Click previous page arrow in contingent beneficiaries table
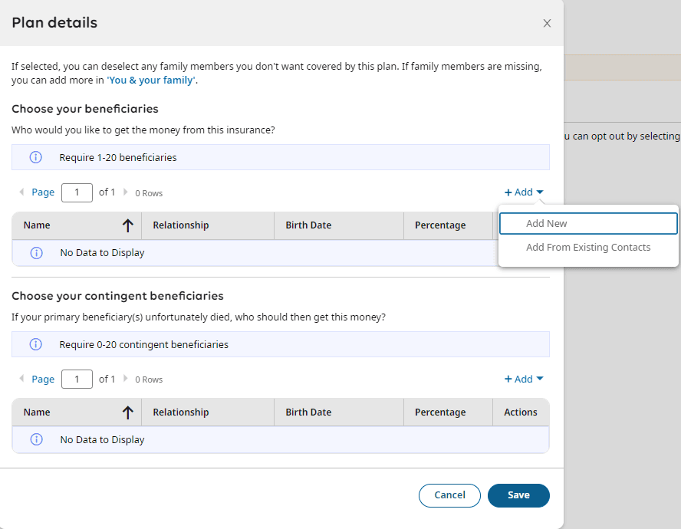 [21, 379]
